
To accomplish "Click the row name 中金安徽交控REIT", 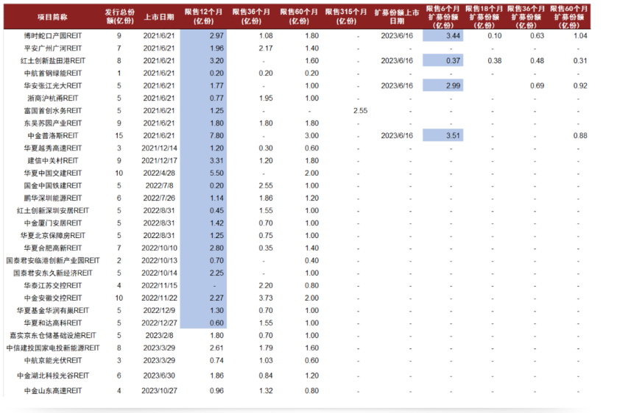I will [53, 298].
